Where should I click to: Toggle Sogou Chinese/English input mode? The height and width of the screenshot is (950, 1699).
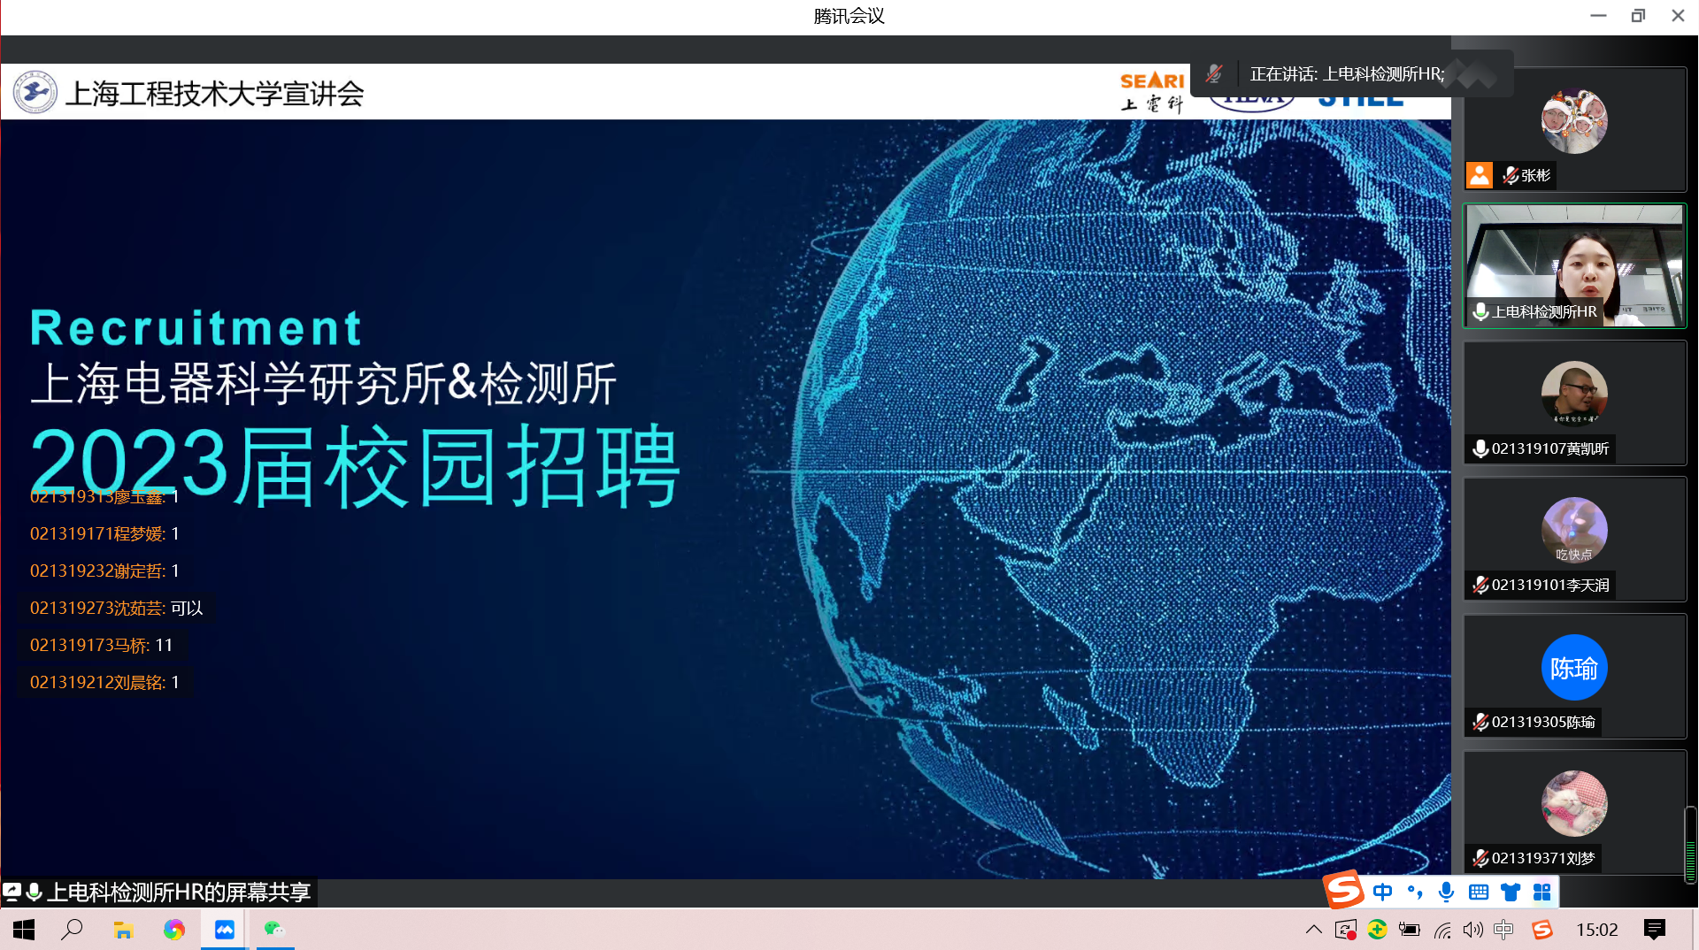tap(1382, 892)
